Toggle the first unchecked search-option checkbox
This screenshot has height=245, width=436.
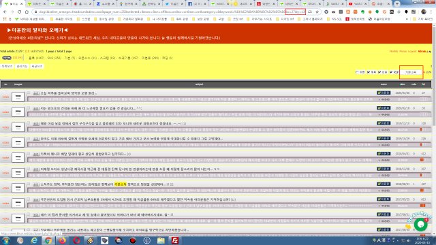tap(357, 72)
